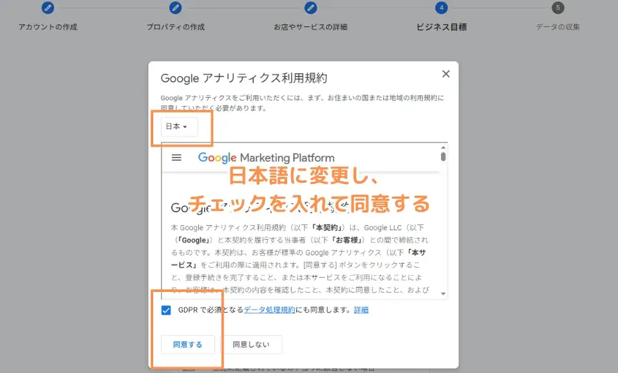Open the データ処理規約 link
The width and height of the screenshot is (618, 373).
point(269,310)
